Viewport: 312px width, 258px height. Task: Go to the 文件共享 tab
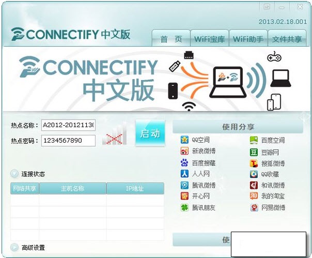coord(287,38)
